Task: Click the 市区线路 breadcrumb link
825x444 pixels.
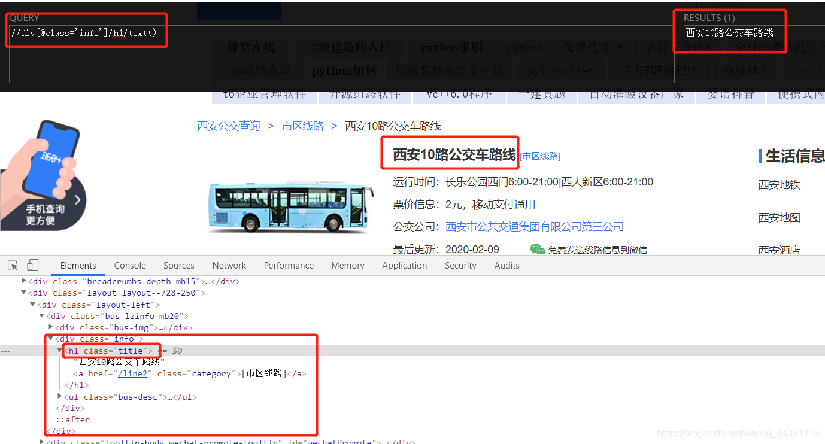Action: click(x=303, y=126)
